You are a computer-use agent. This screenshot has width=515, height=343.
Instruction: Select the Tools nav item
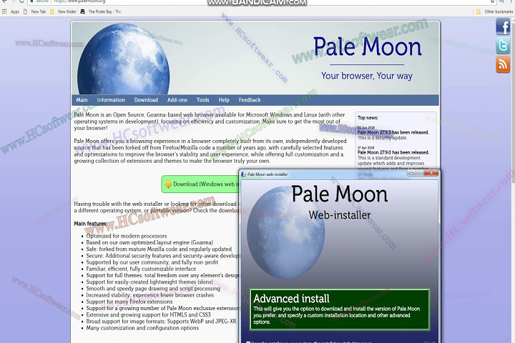point(203,100)
